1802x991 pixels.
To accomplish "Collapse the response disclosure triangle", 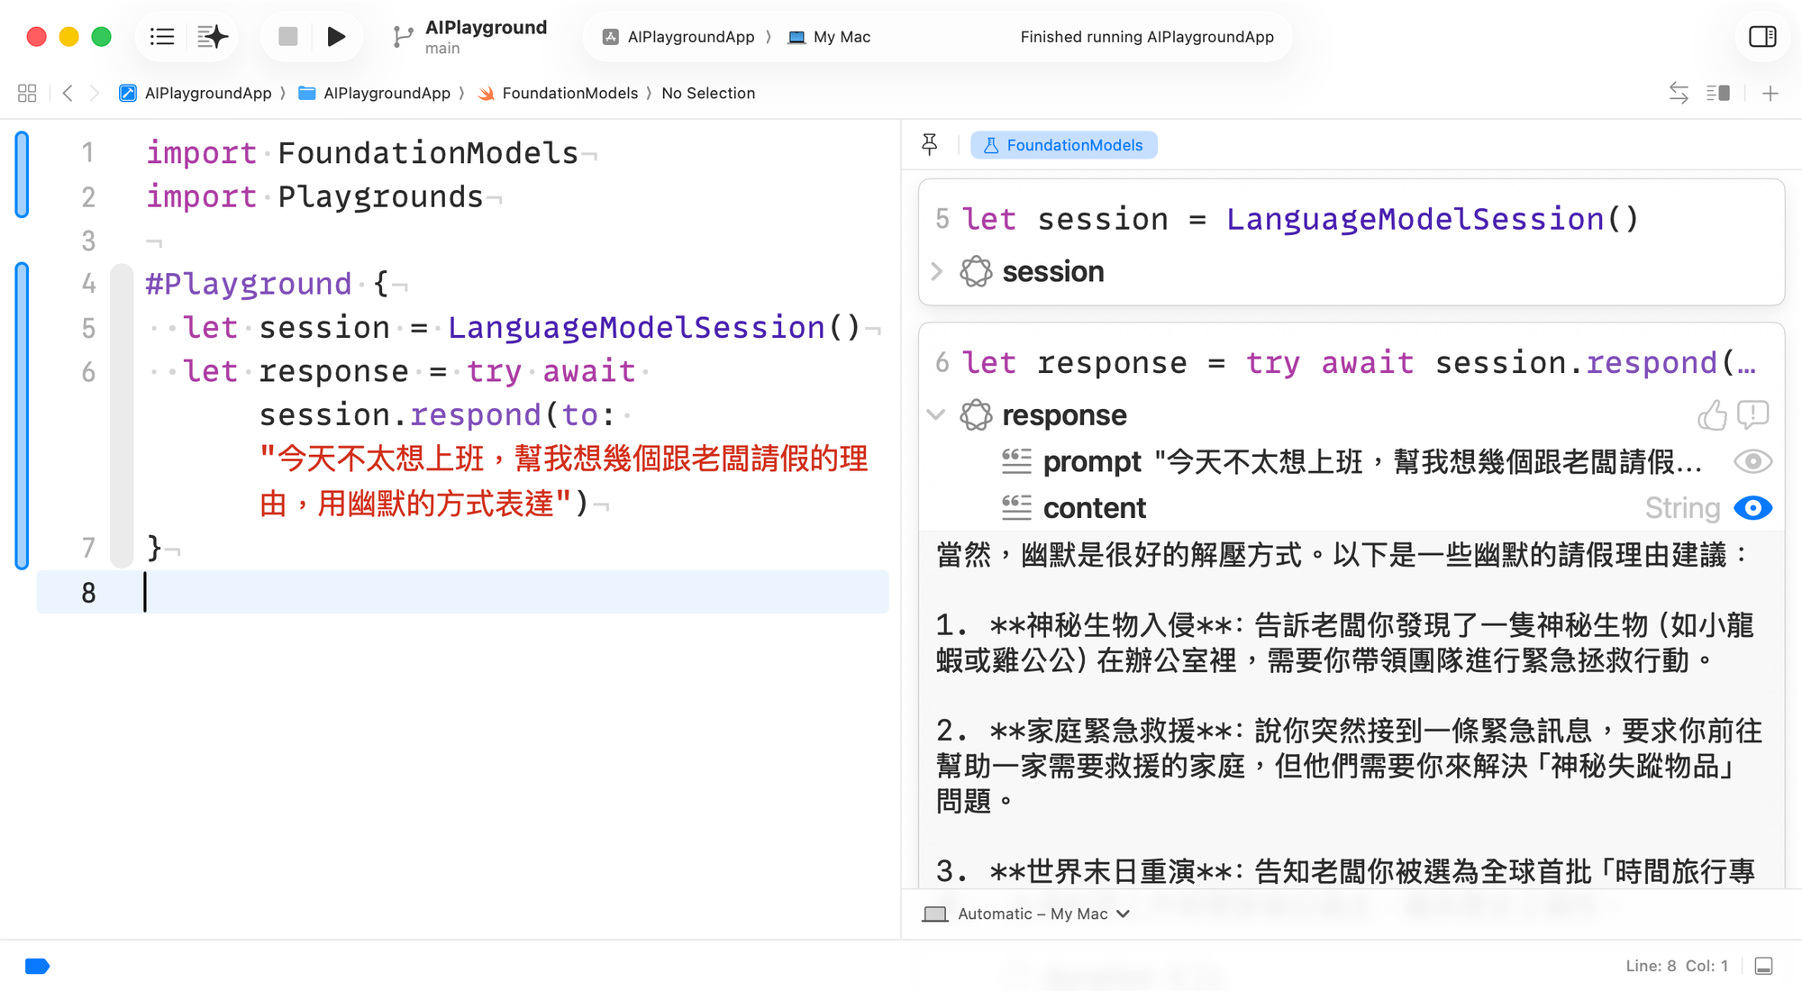I will 937,414.
